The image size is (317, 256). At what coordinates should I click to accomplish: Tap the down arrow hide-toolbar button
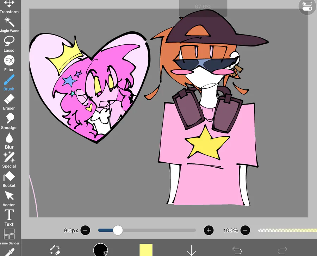pos(191,251)
